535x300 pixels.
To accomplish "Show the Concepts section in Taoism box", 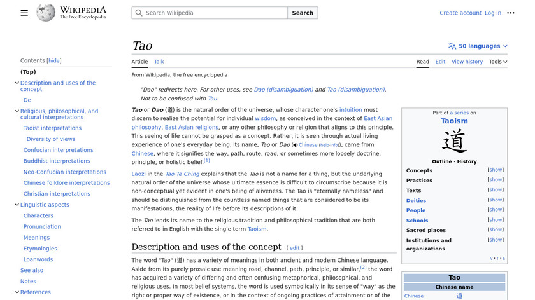I will coord(496,170).
